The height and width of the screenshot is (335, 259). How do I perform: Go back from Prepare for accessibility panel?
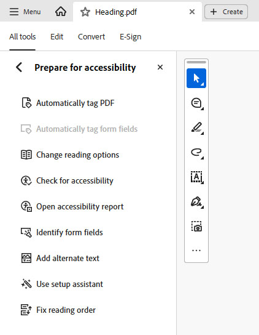pyautogui.click(x=19, y=67)
